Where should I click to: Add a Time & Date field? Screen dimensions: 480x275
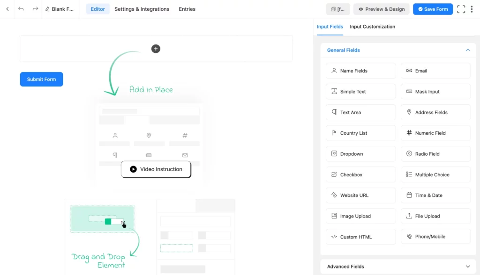pos(435,195)
